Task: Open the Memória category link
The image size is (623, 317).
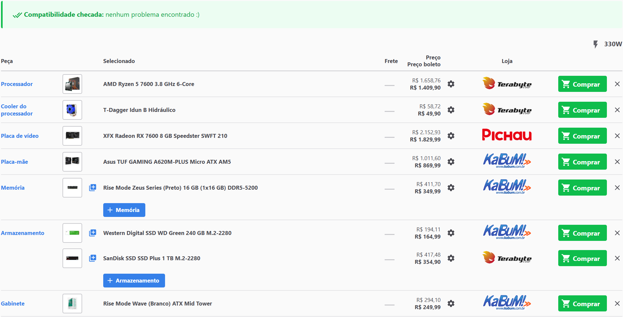Action: pos(13,188)
